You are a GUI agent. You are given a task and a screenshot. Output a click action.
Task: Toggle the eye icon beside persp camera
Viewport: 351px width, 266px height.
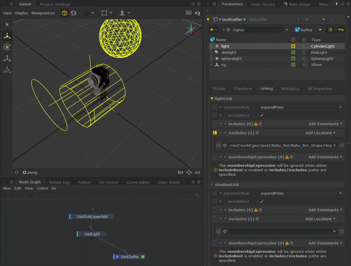point(17,172)
